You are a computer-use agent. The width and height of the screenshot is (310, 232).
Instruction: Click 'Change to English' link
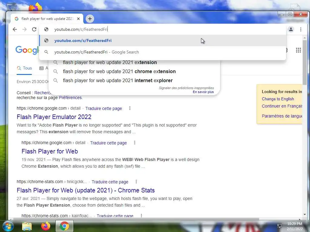(x=278, y=99)
